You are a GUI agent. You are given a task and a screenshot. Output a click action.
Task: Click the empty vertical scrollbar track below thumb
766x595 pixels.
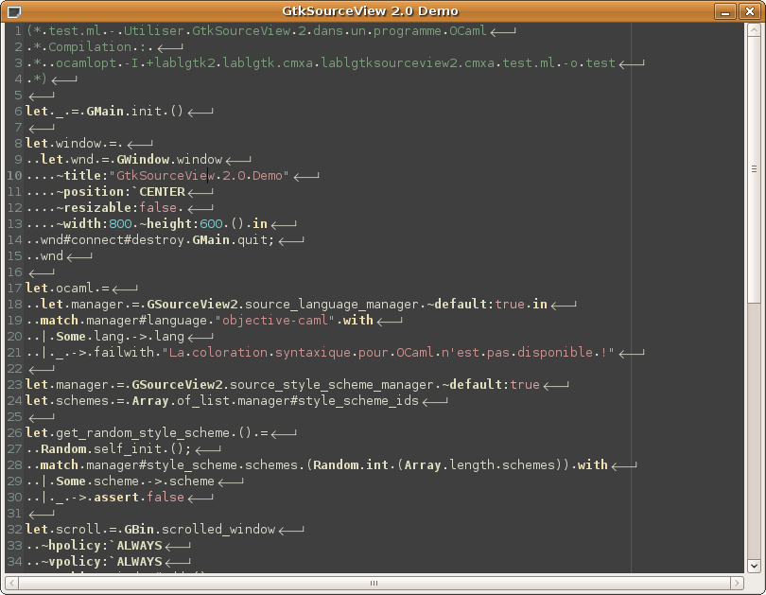pyautogui.click(x=753, y=426)
